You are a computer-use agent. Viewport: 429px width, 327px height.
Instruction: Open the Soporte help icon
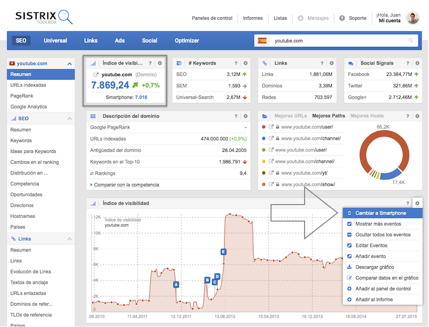point(342,18)
